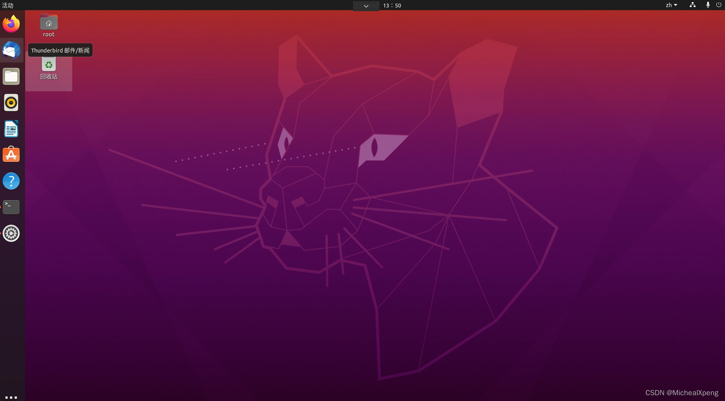Open LibreOffice Writer from the dock

point(11,129)
